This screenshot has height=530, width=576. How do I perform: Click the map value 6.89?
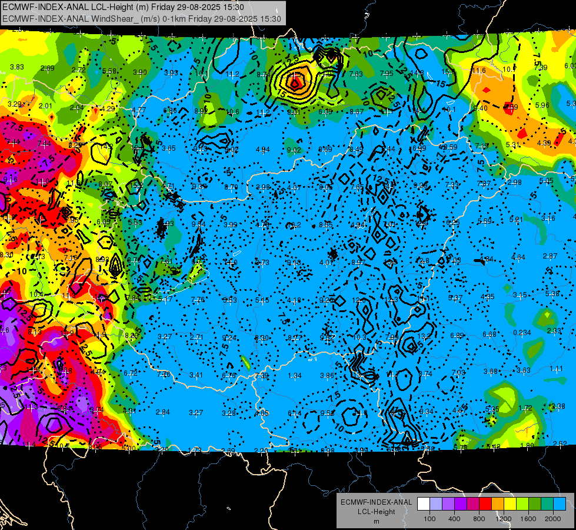(457, 336)
